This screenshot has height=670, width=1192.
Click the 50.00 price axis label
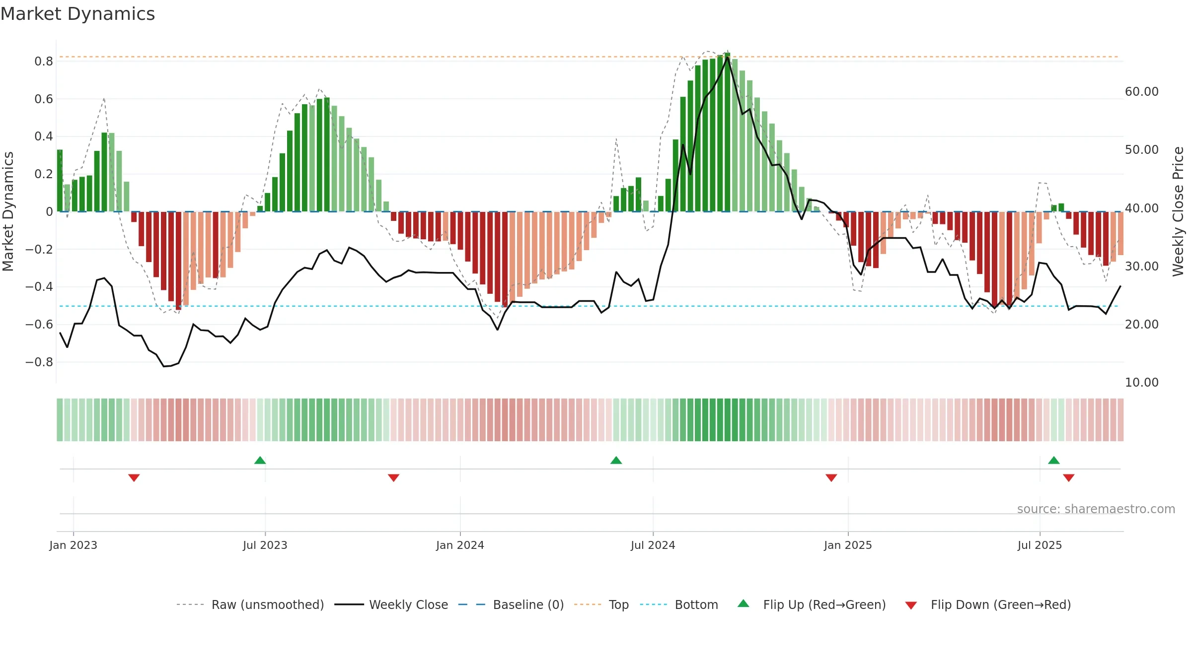pyautogui.click(x=1142, y=150)
